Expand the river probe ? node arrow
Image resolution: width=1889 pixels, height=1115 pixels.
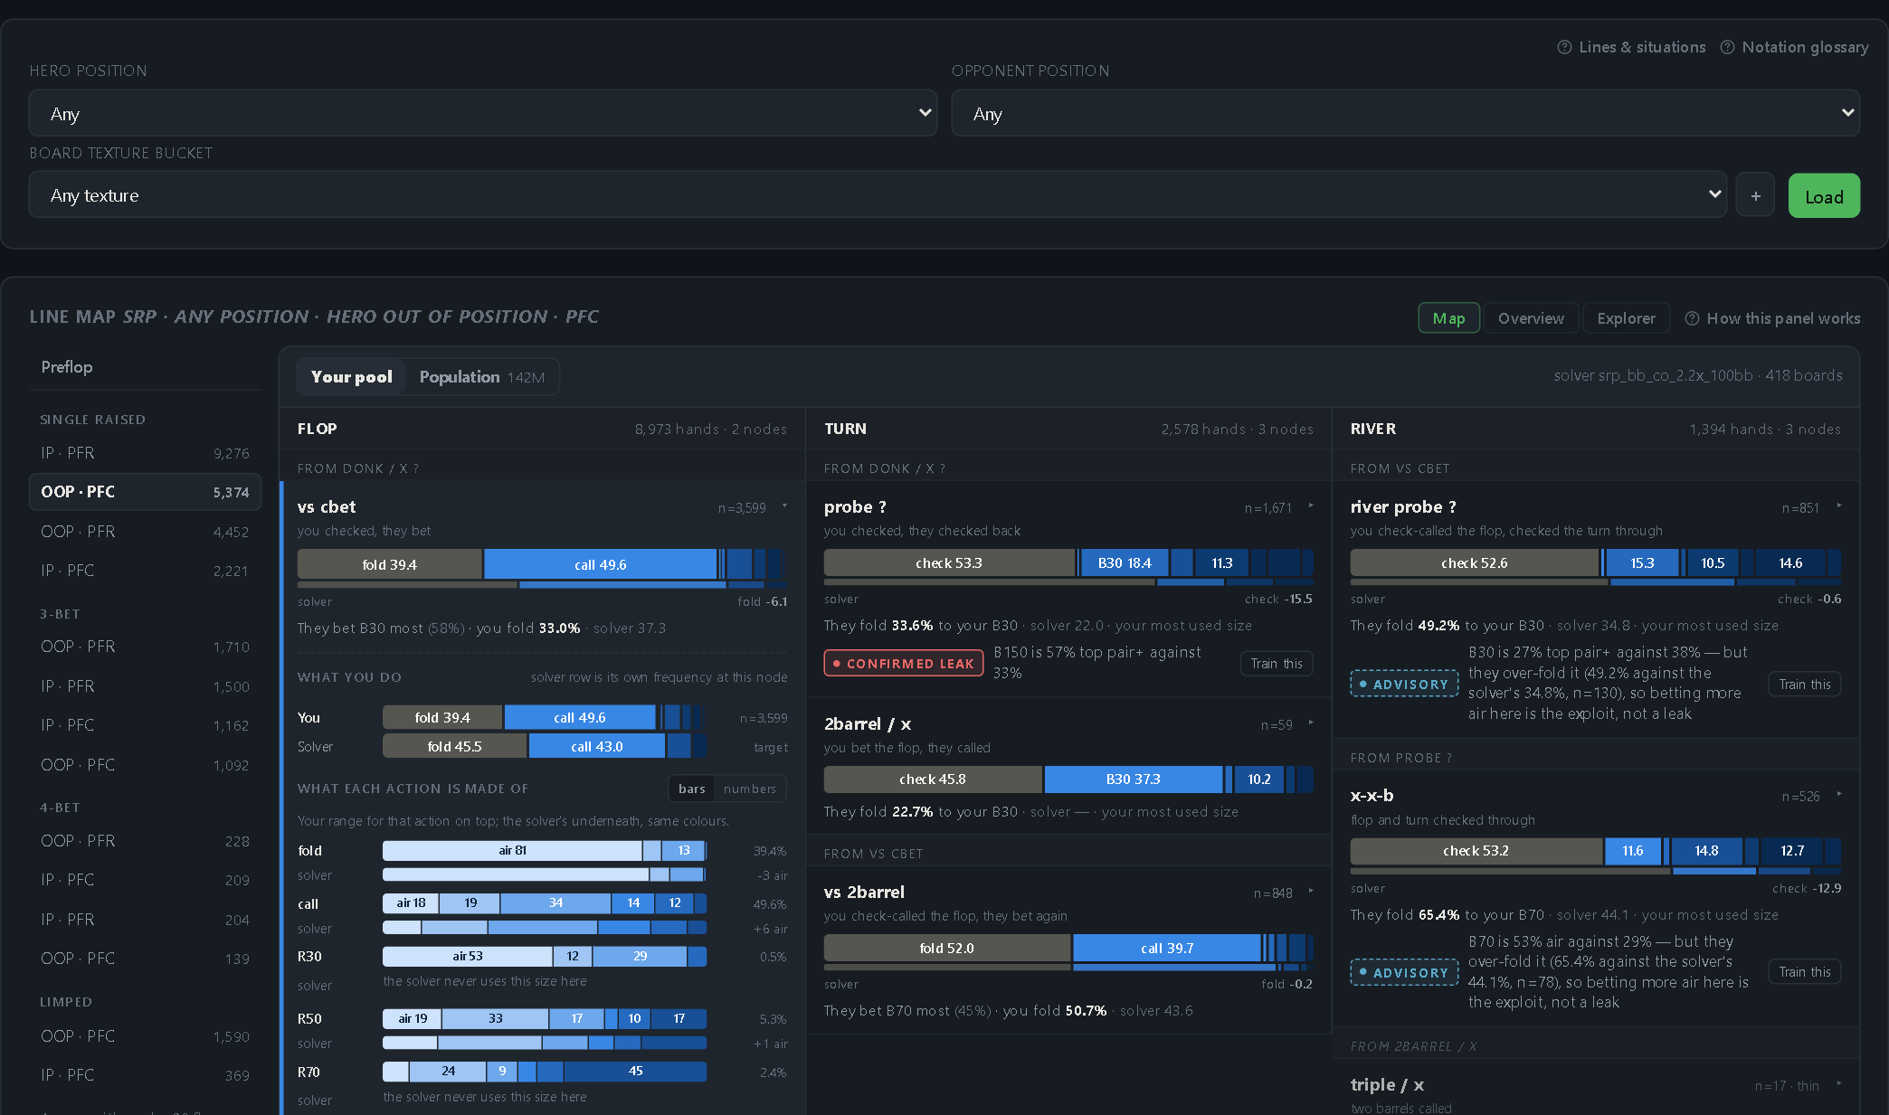click(1839, 506)
